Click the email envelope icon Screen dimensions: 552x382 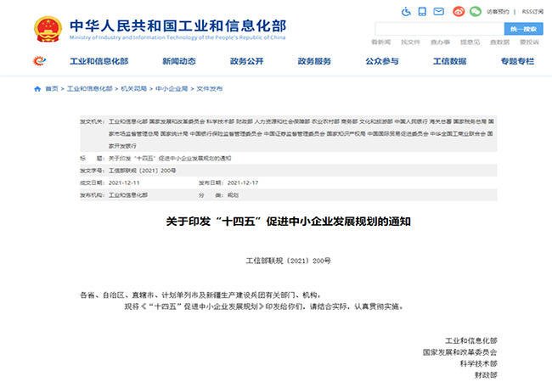click(439, 11)
